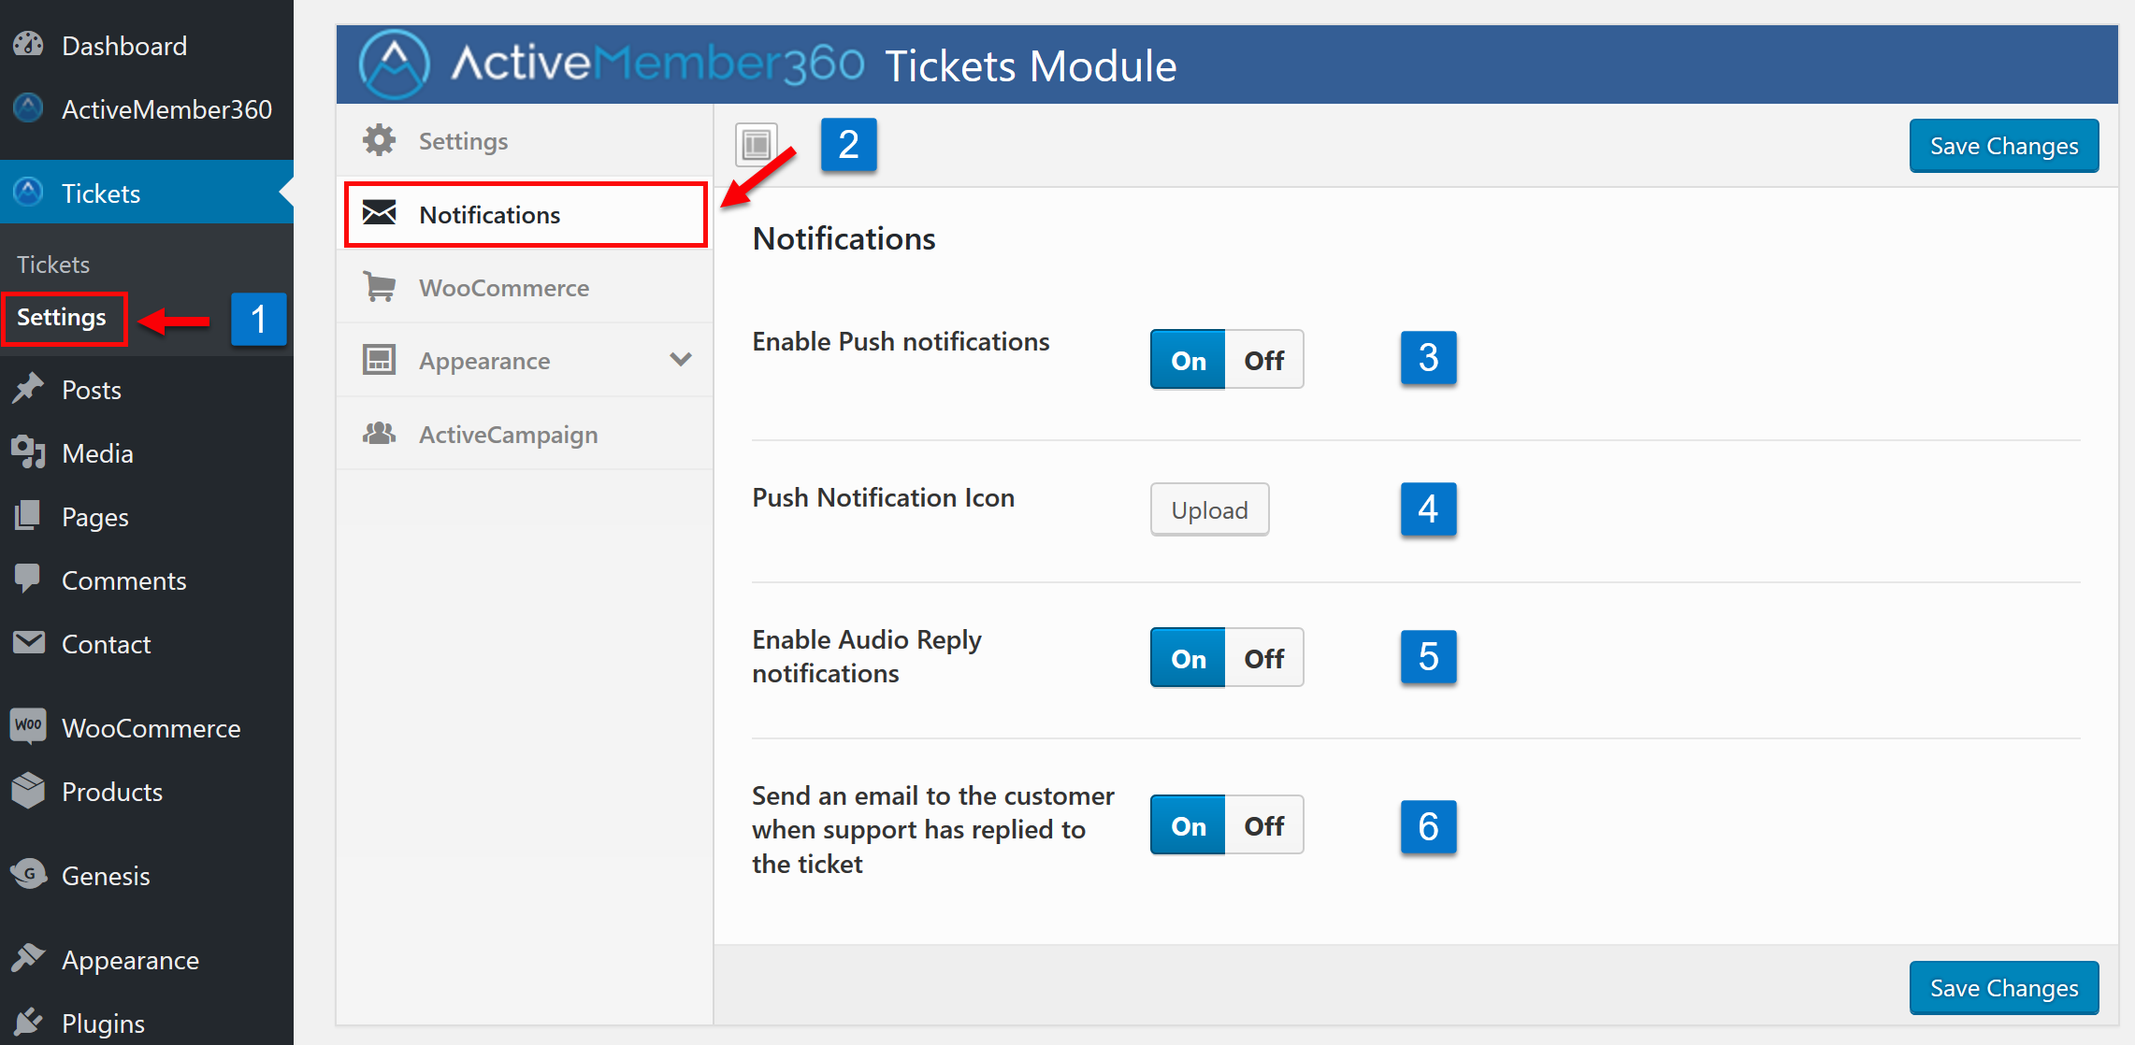Image resolution: width=2135 pixels, height=1045 pixels.
Task: Open WooCommerce in admin menu
Action: [x=147, y=728]
